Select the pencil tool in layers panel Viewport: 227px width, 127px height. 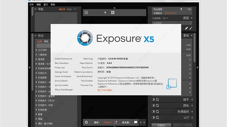(186, 28)
